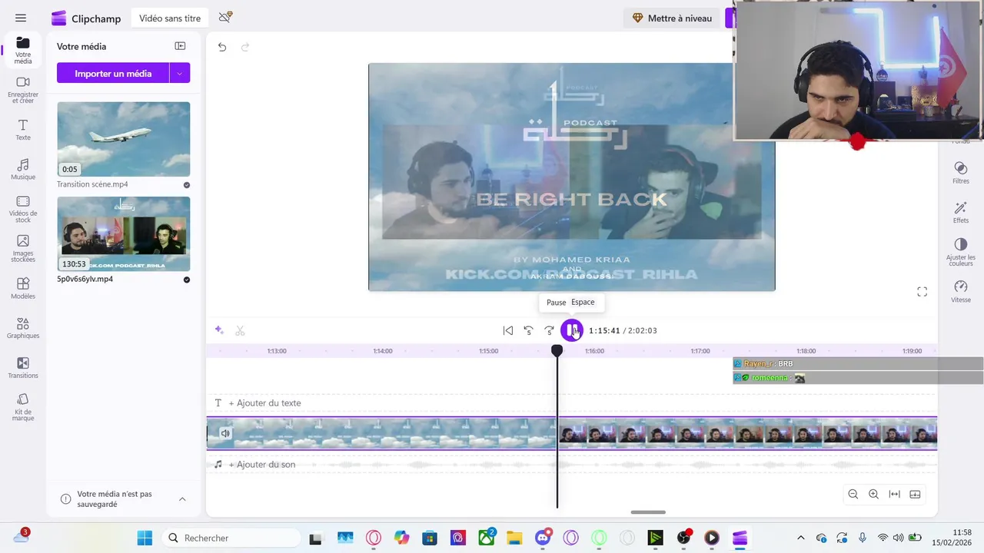Click the AI sparkle tool icon
The height and width of the screenshot is (553, 984).
(219, 330)
